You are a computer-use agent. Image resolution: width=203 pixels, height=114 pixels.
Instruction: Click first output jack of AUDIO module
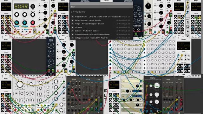179,66
